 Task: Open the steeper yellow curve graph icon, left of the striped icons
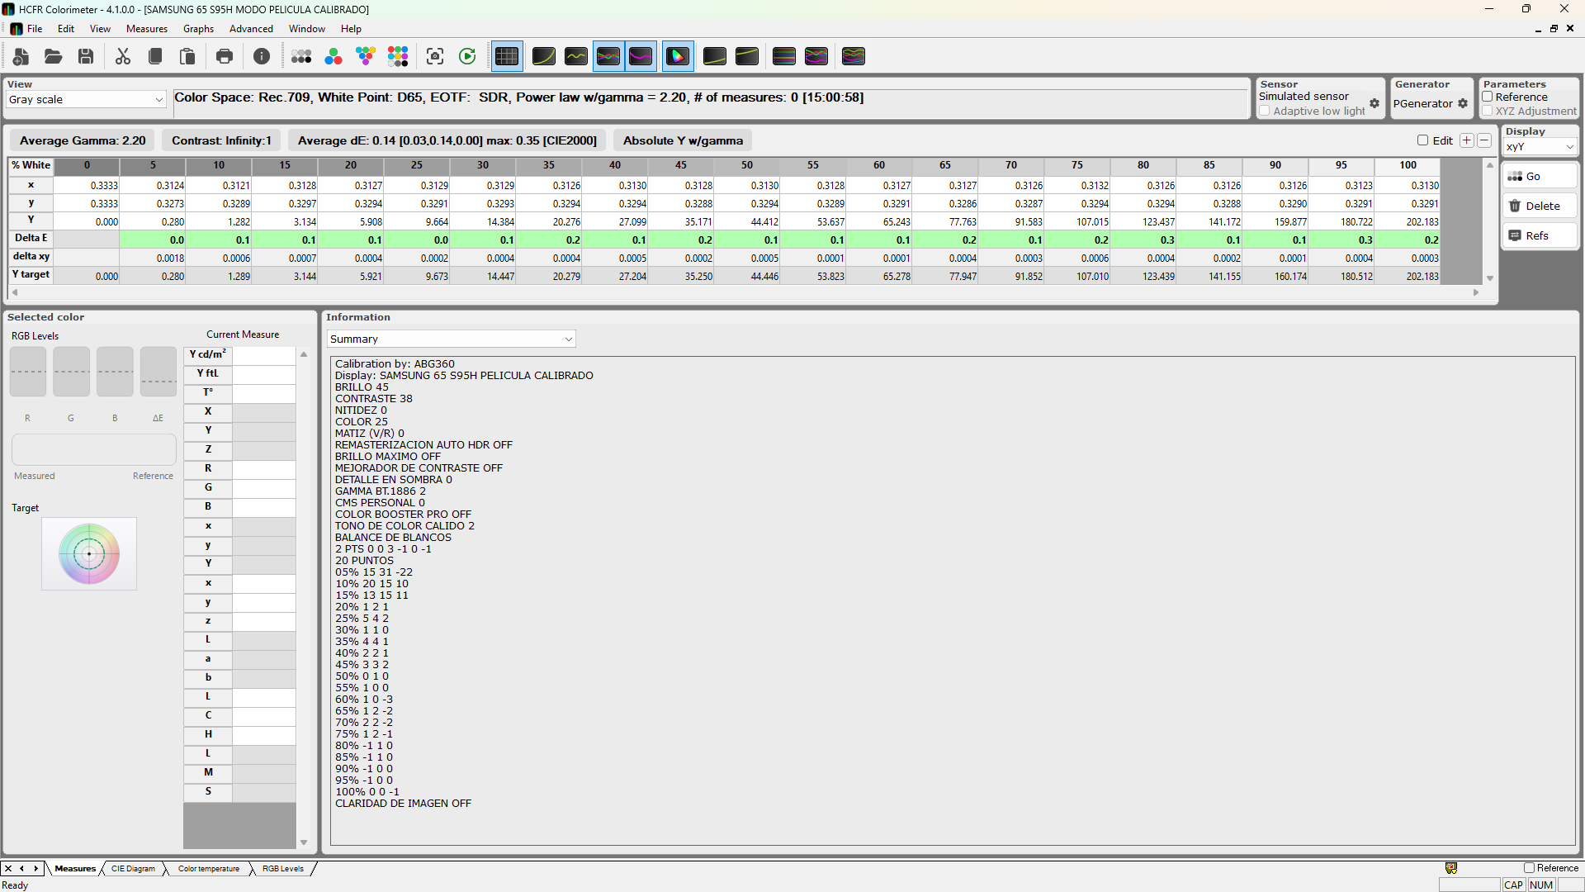pyautogui.click(x=747, y=56)
